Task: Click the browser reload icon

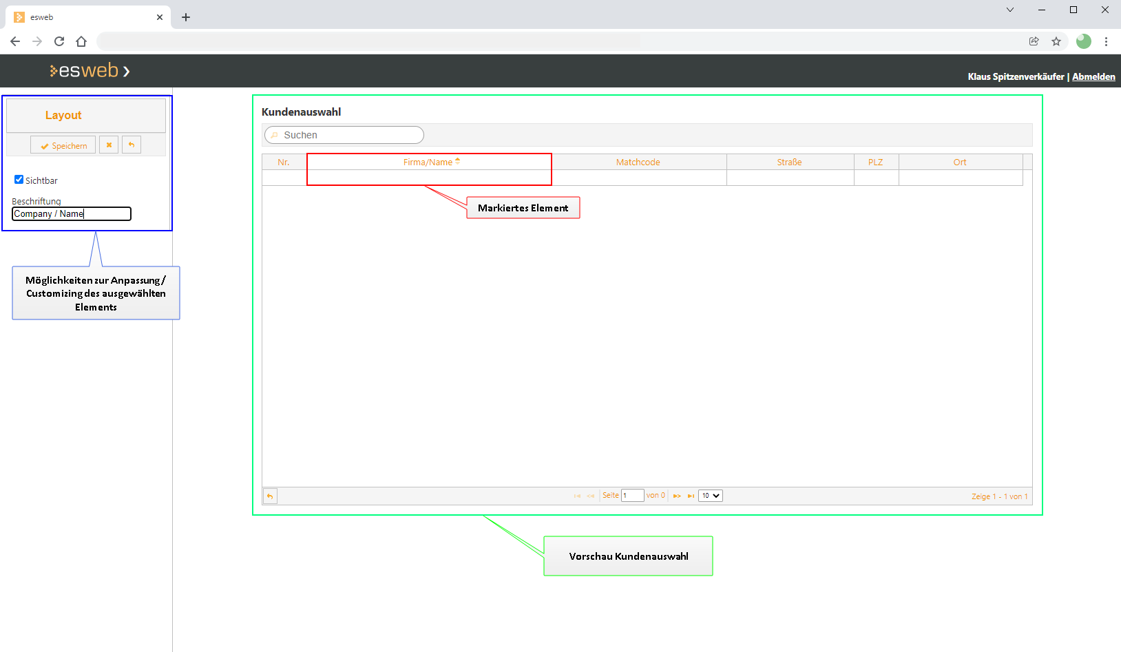Action: pos(59,41)
